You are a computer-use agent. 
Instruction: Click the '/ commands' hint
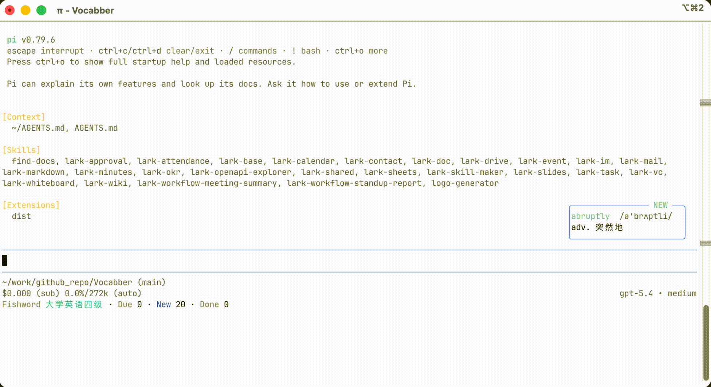[x=253, y=51]
